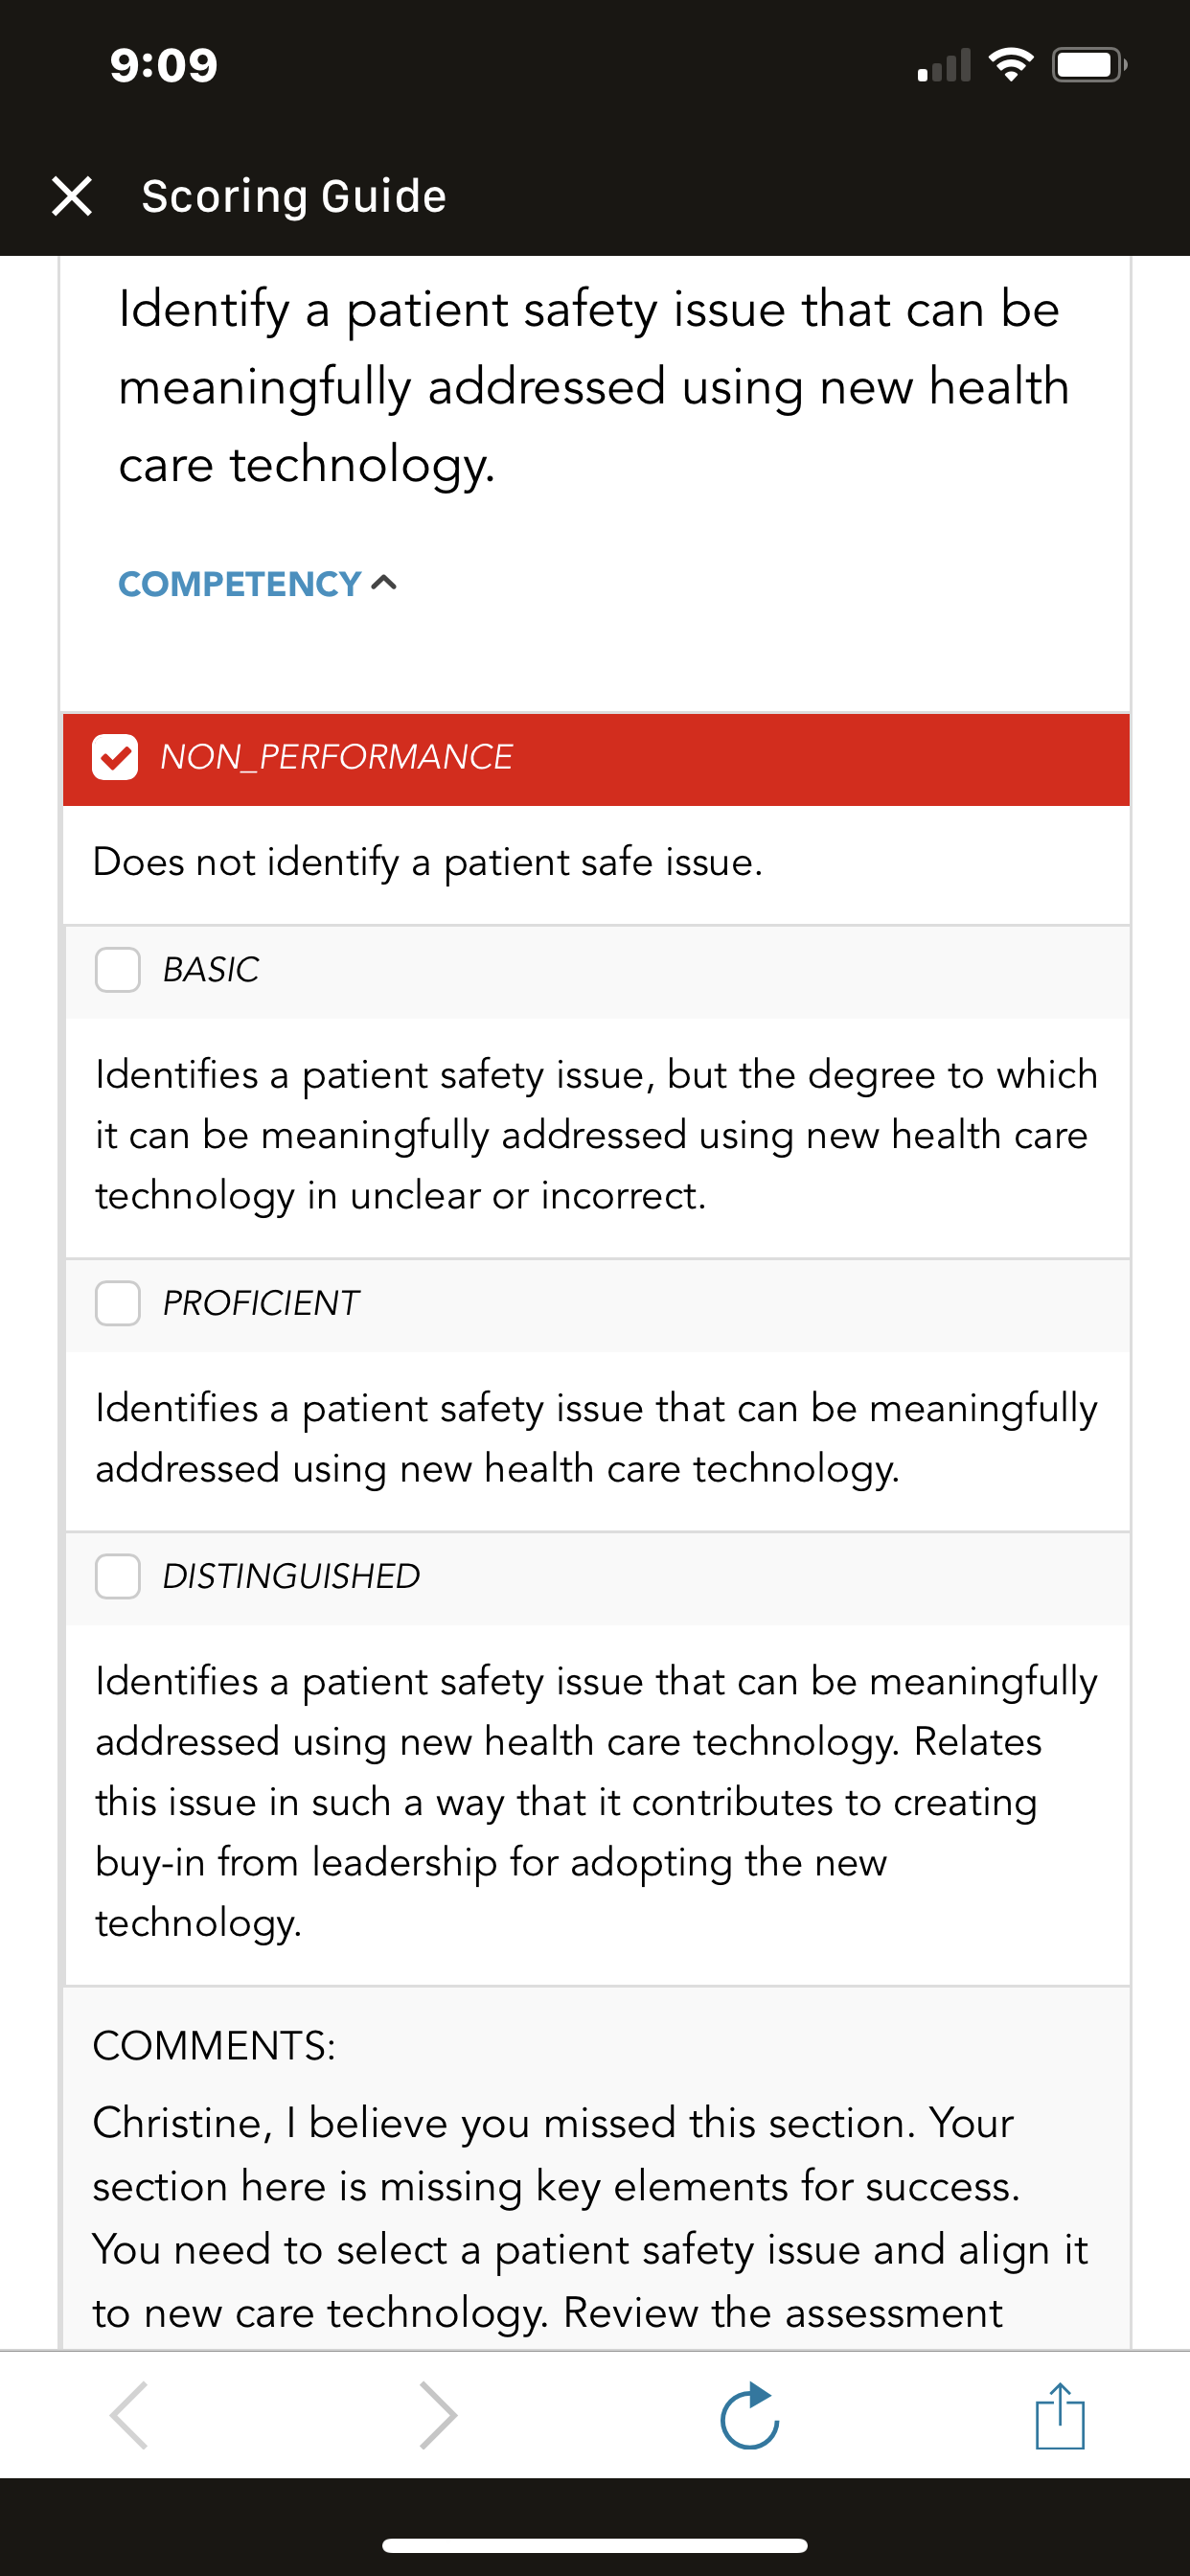
Task: Collapse the COMPETENCY section
Action: [258, 584]
